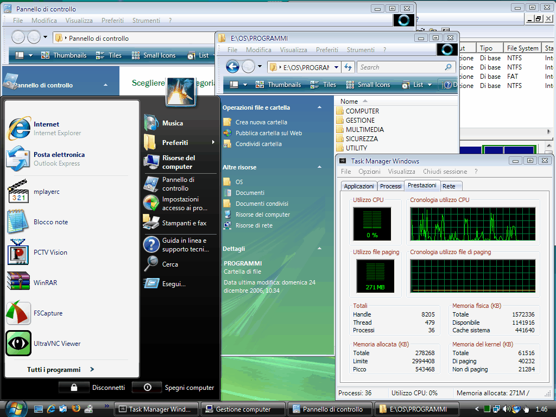Select Thumbnails view in Pannello di controllo window
Screen dimensions: 556x417
[64, 55]
